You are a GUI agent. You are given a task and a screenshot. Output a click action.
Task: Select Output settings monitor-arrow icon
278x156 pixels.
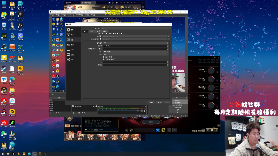68,40
